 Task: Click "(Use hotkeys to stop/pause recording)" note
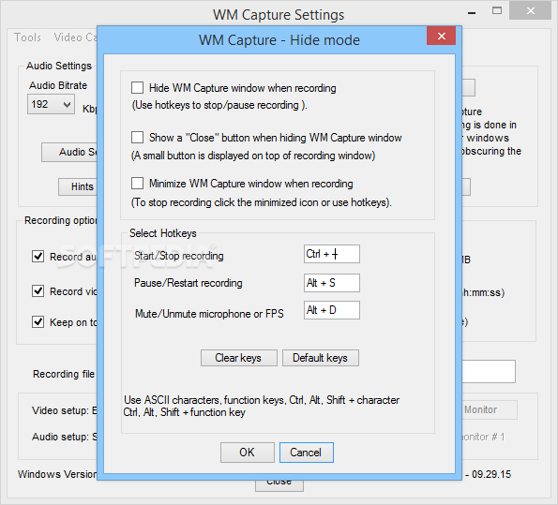pos(219,105)
